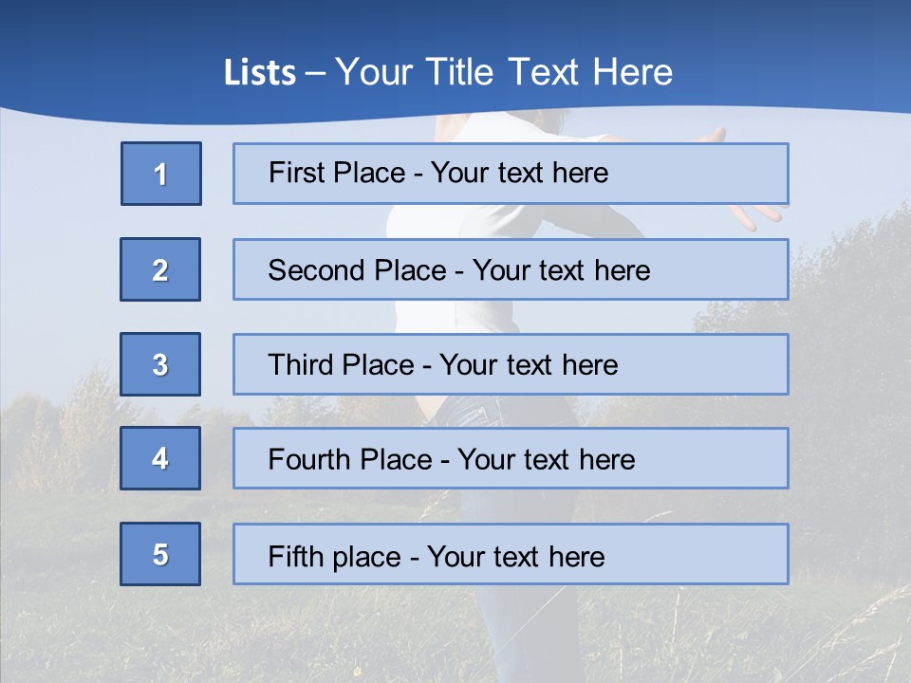911x683 pixels.
Task: Select the number 2 box
Action: pyautogui.click(x=160, y=269)
